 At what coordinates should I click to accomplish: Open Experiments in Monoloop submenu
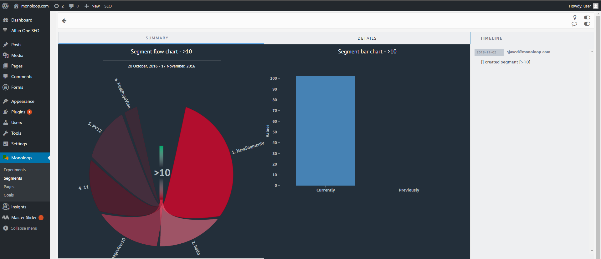coord(15,170)
